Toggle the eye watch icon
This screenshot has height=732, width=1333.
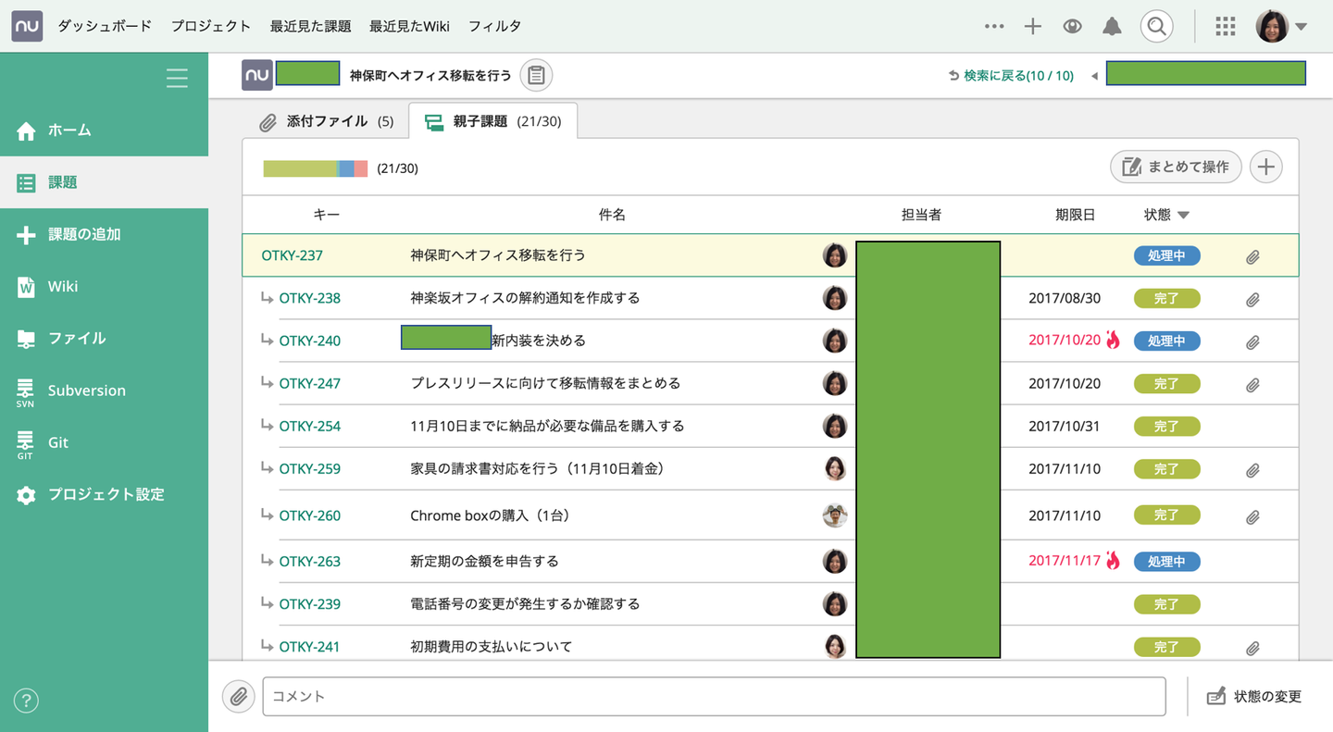[1072, 27]
